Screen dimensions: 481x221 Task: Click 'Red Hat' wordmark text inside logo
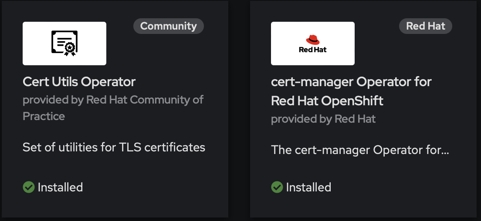312,50
